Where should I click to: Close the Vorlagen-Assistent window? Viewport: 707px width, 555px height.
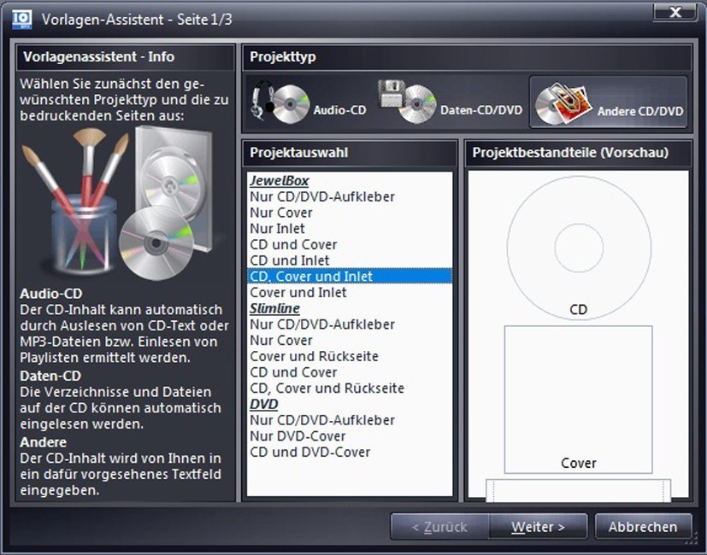(x=675, y=13)
